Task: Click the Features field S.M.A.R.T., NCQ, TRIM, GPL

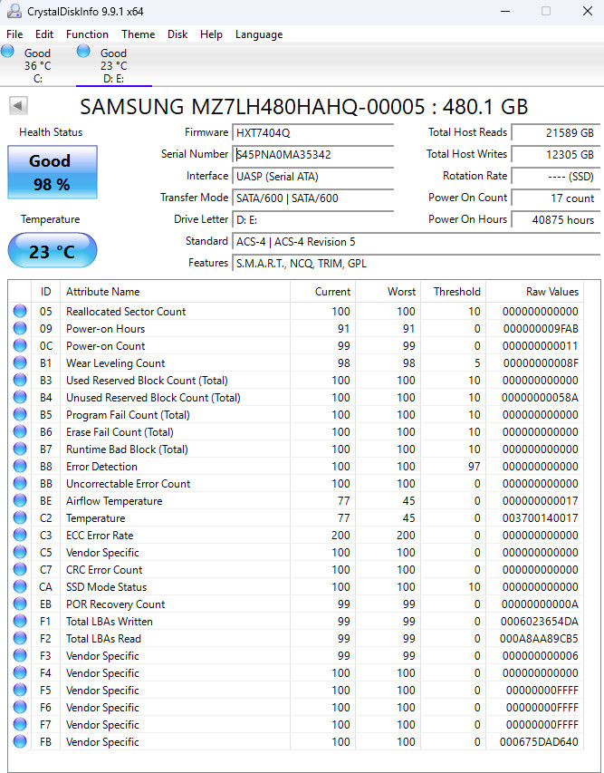Action: coord(416,263)
